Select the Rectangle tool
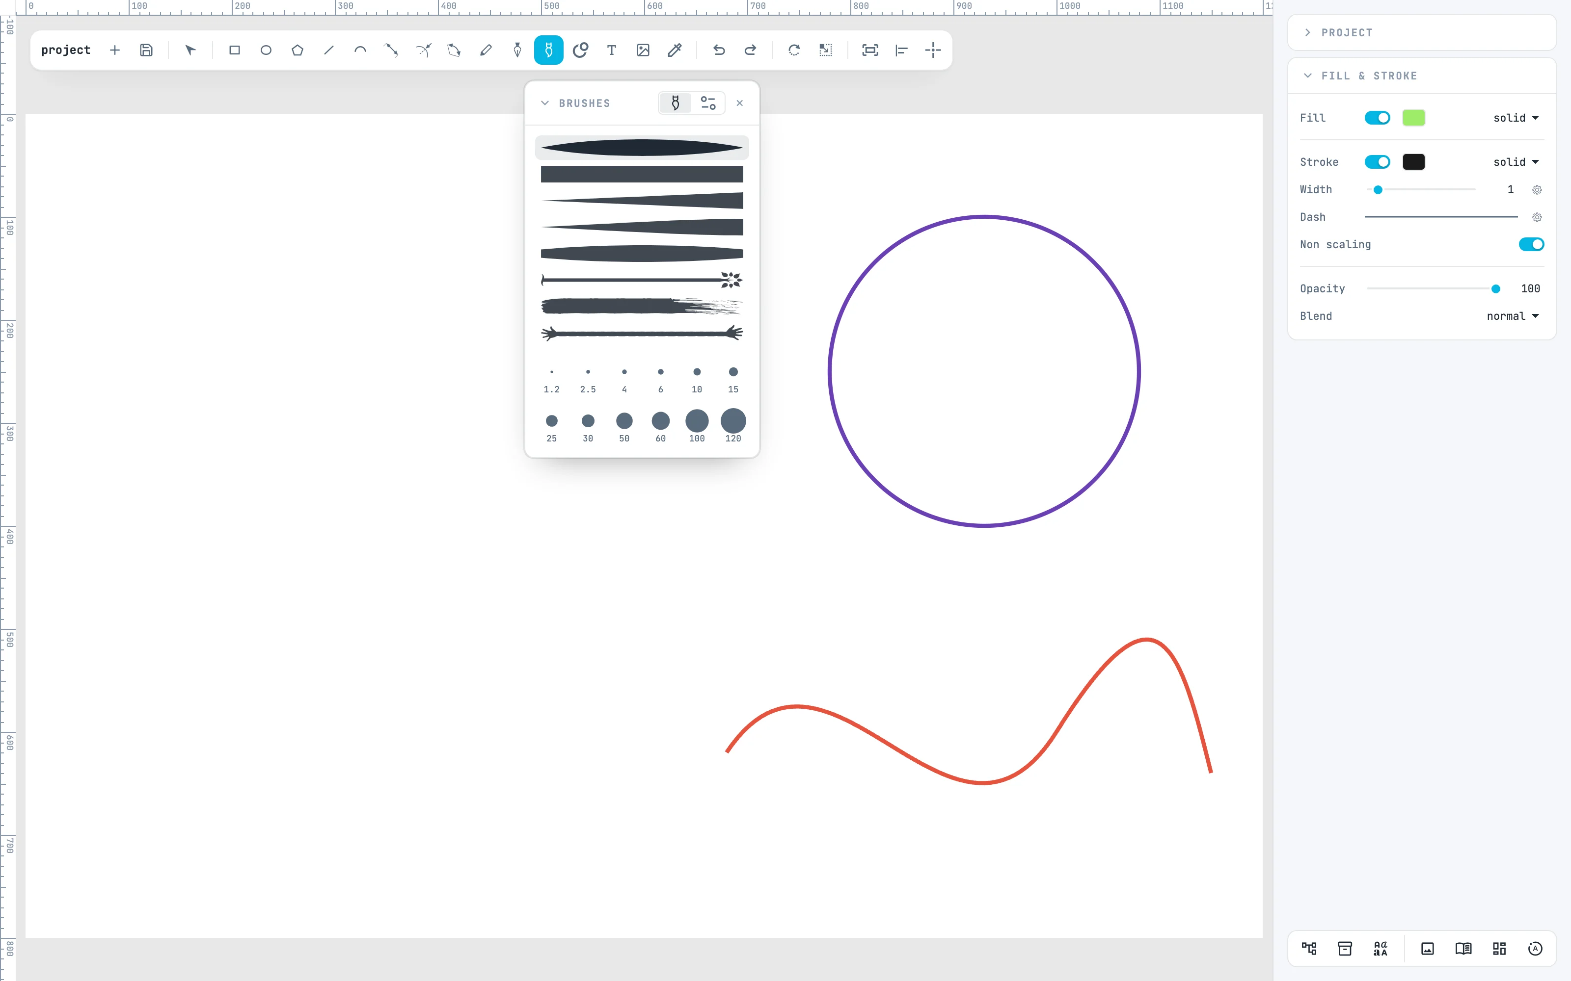The image size is (1571, 981). tap(234, 50)
